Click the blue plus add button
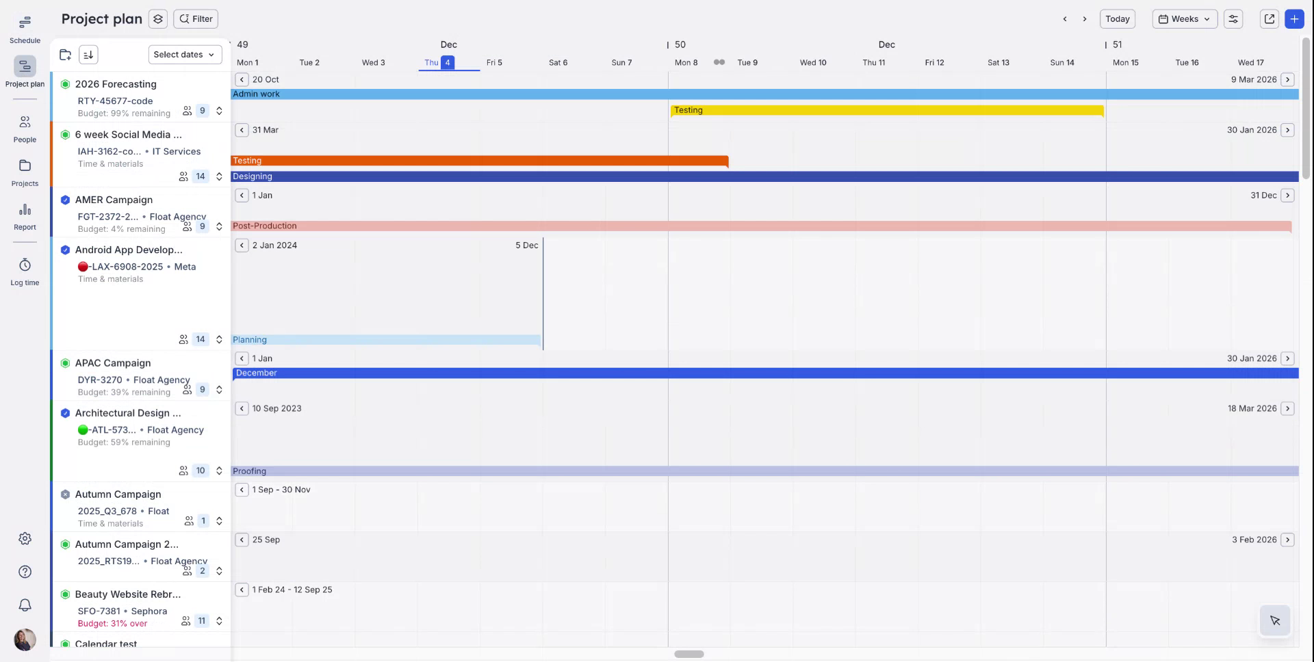Viewport: 1314px width, 662px height. pyautogui.click(x=1294, y=19)
